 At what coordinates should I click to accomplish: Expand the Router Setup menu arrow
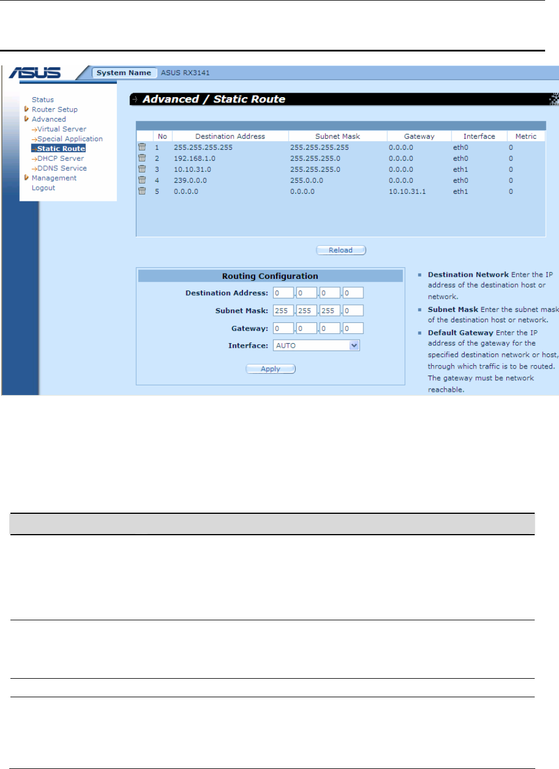click(x=27, y=109)
